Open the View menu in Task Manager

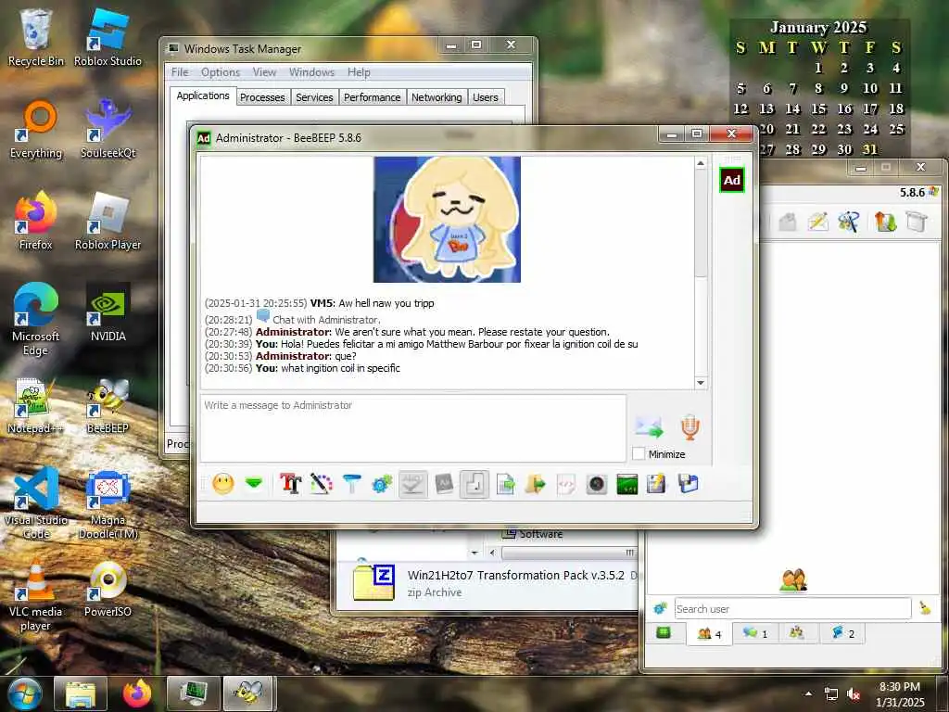point(264,72)
